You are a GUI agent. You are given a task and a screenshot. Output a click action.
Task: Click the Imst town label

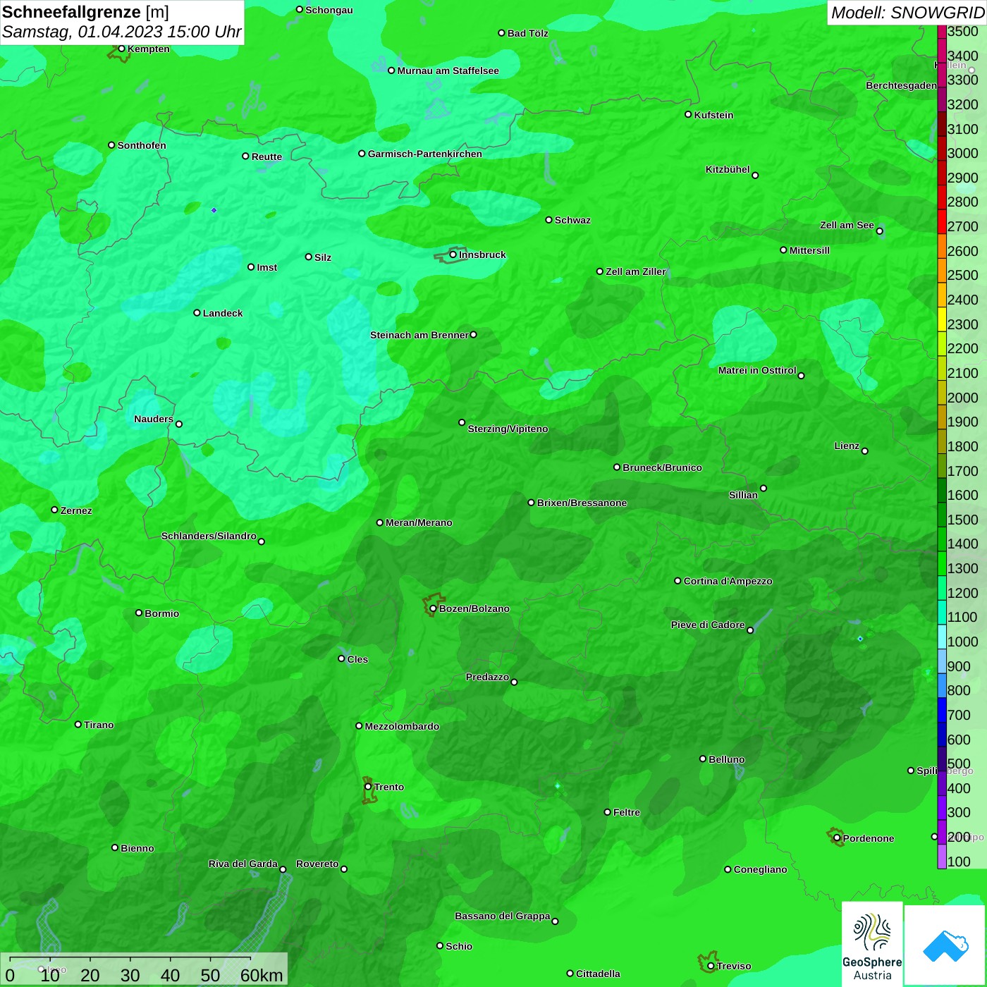267,267
